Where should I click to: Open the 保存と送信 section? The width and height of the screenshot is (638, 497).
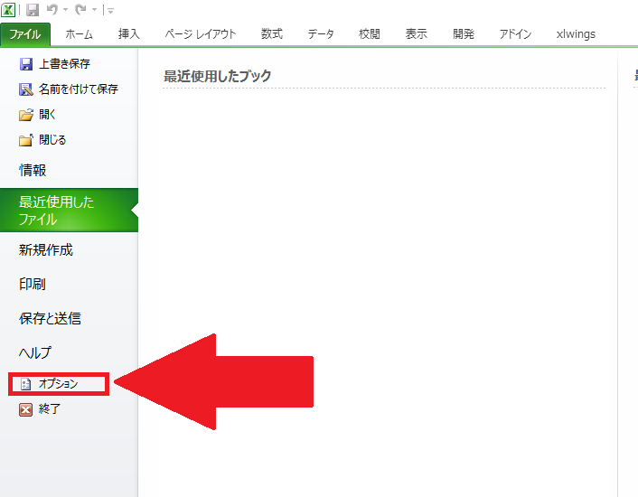pos(50,318)
